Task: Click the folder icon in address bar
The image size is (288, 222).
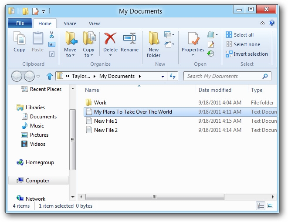Action: coord(60,76)
